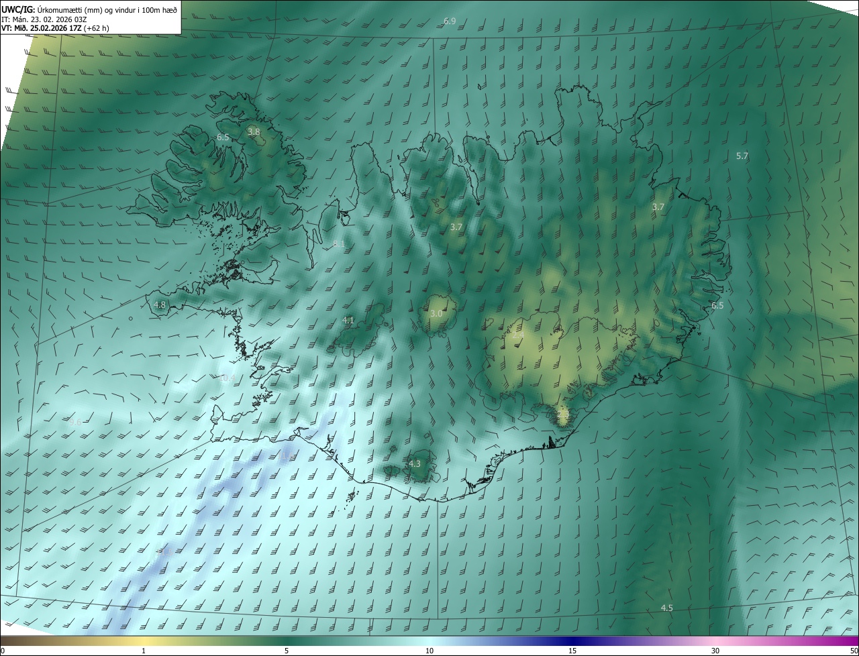Click the 0 tick on the color scale

pos(3,651)
